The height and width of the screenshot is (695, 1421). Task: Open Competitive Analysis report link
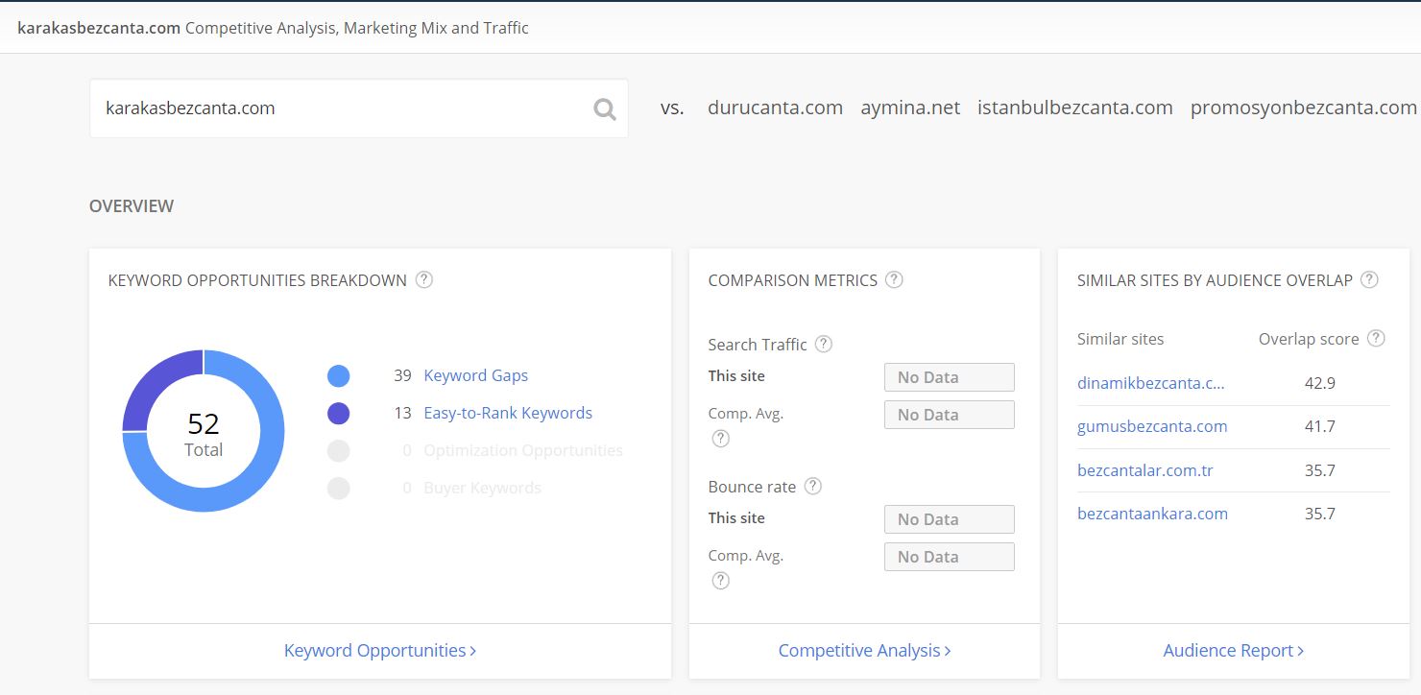864,650
